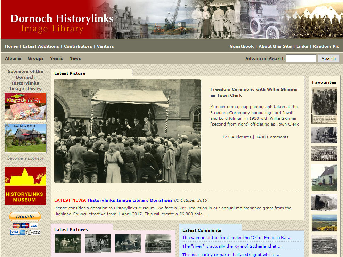Show a Random Pic

click(326, 46)
